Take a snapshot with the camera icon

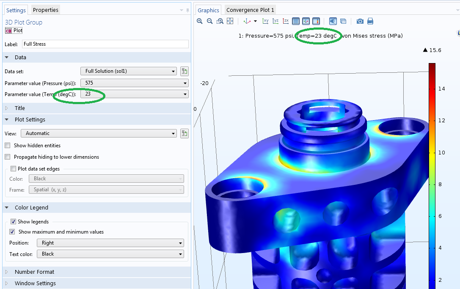[x=360, y=21]
